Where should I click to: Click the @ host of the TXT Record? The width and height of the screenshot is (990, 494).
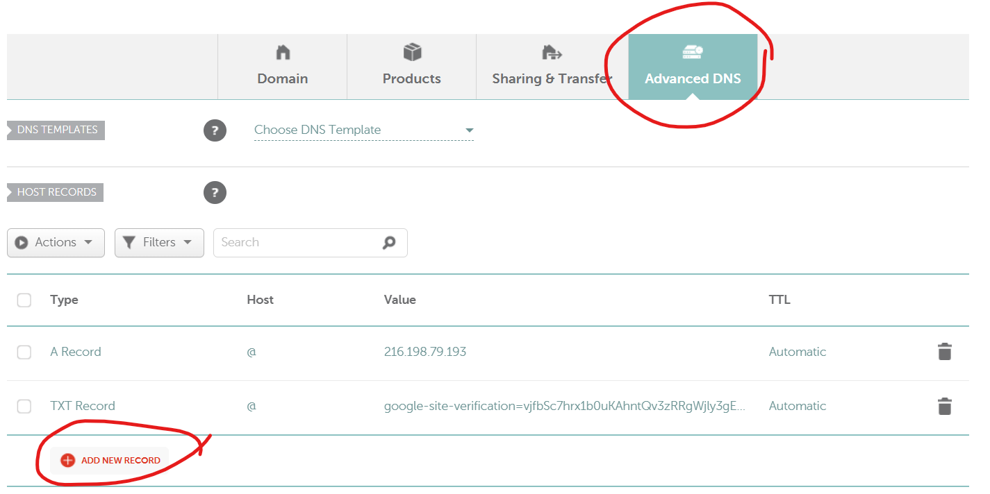tap(251, 406)
